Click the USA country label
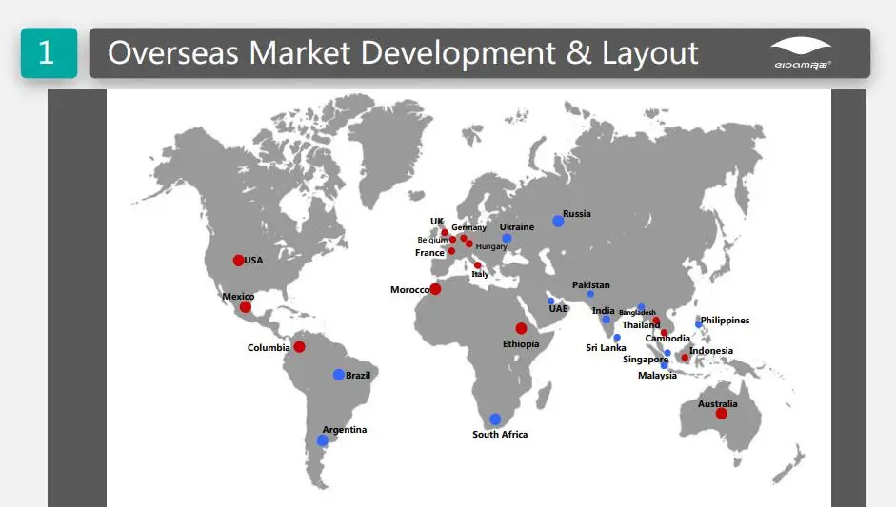 coord(253,261)
